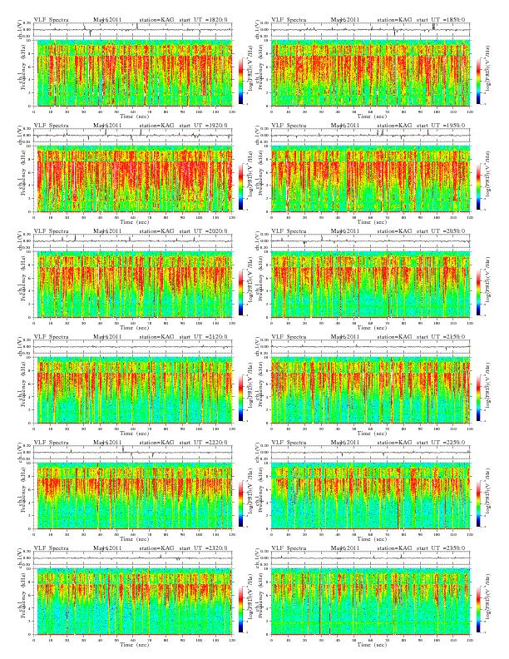This screenshot has height=659, width=509.
Task: Select the spectrogram starting at UT 1850
Action: (x=370, y=73)
